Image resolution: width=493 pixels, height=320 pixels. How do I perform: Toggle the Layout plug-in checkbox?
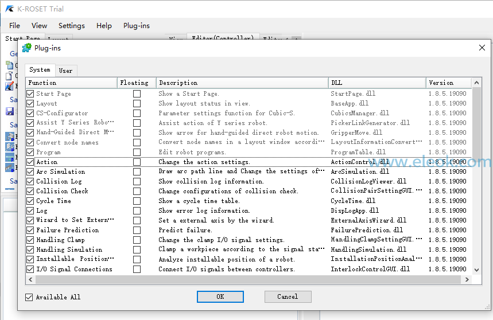pyautogui.click(x=30, y=103)
